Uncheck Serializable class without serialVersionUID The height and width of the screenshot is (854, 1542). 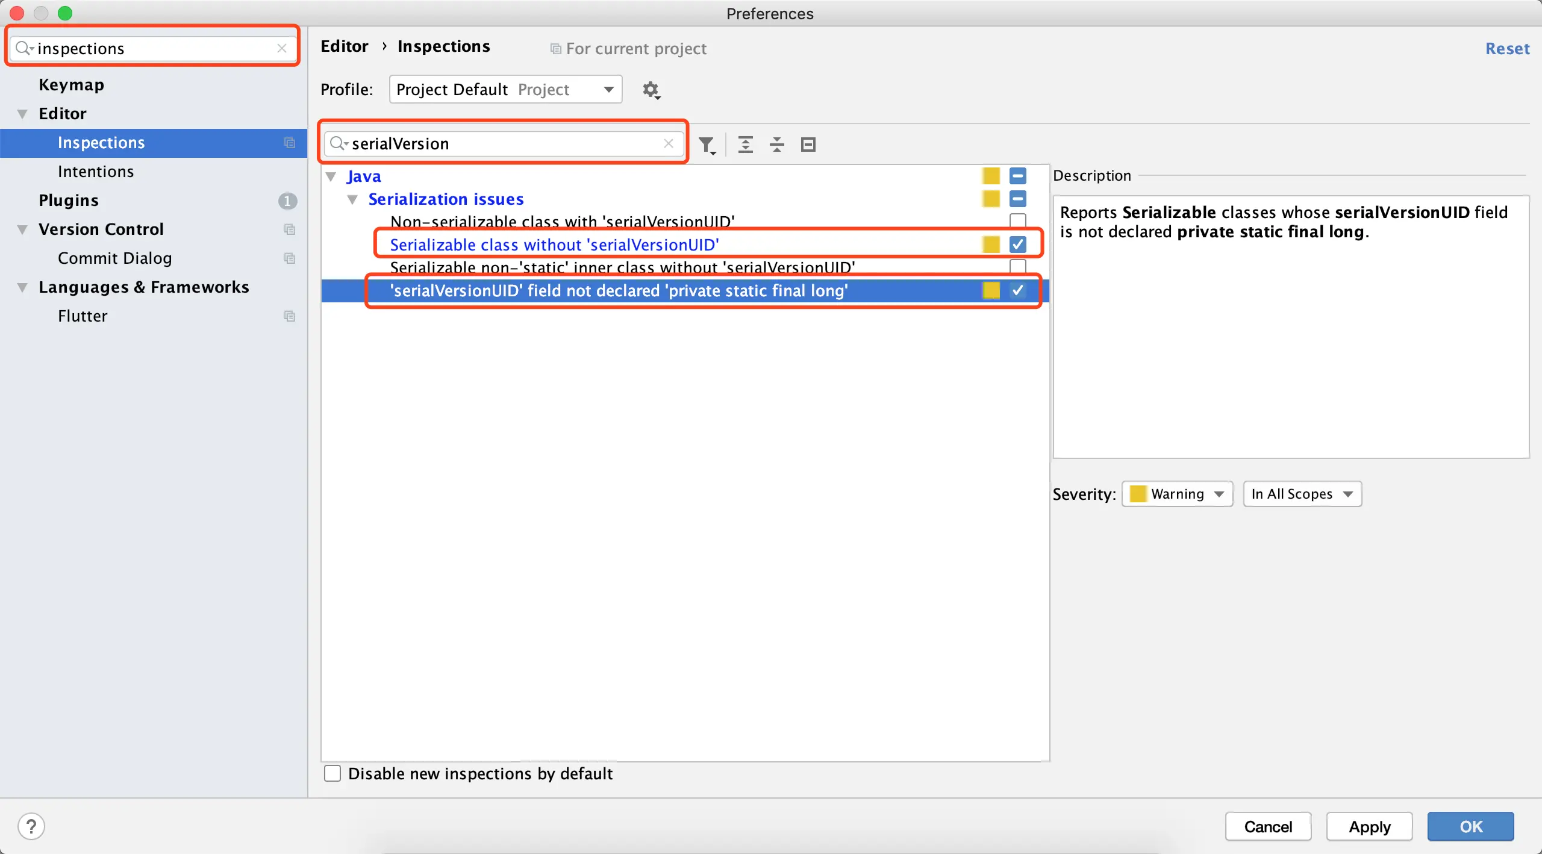tap(1017, 245)
